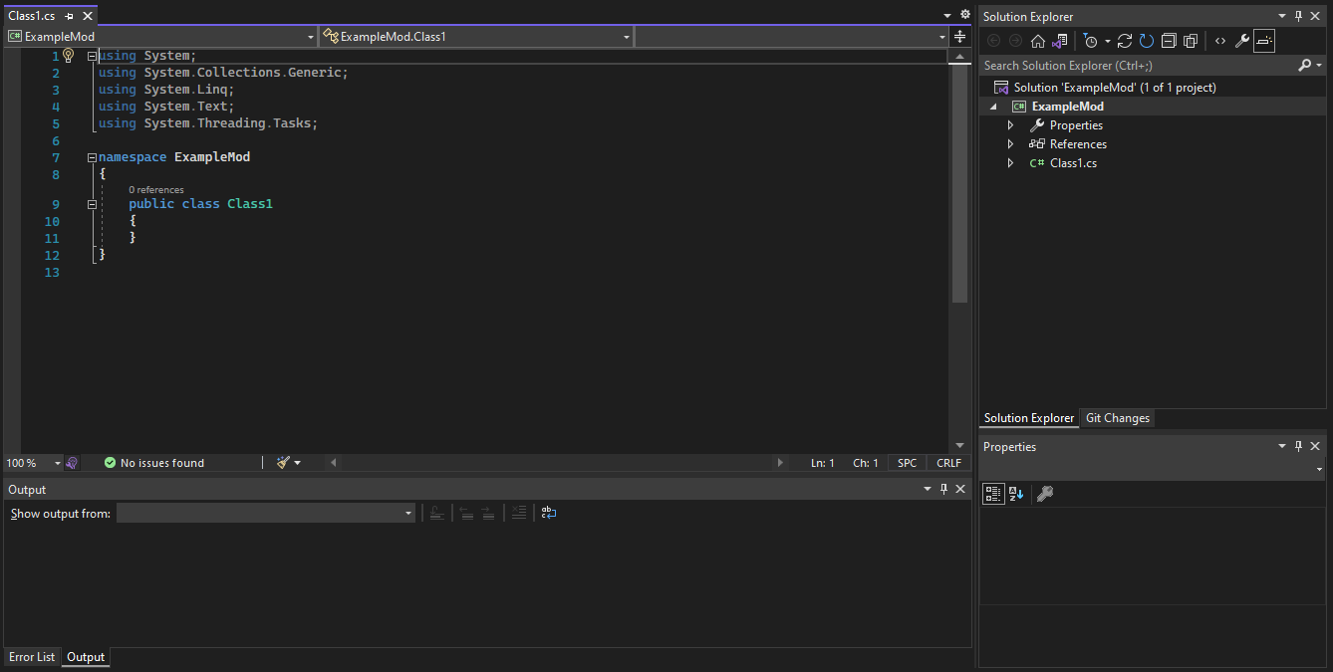Screen dimensions: 1333x672
Task: Click the health indicator icon beside the zoom level
Action: [x=72, y=463]
